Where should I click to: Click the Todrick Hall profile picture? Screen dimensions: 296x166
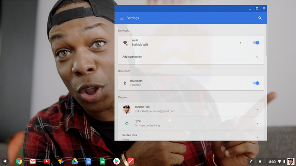tap(127, 109)
